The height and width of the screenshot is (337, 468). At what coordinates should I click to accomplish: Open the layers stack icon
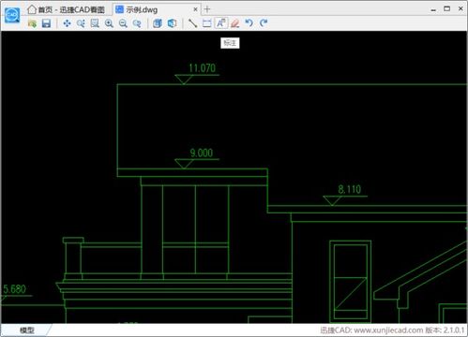(x=158, y=23)
